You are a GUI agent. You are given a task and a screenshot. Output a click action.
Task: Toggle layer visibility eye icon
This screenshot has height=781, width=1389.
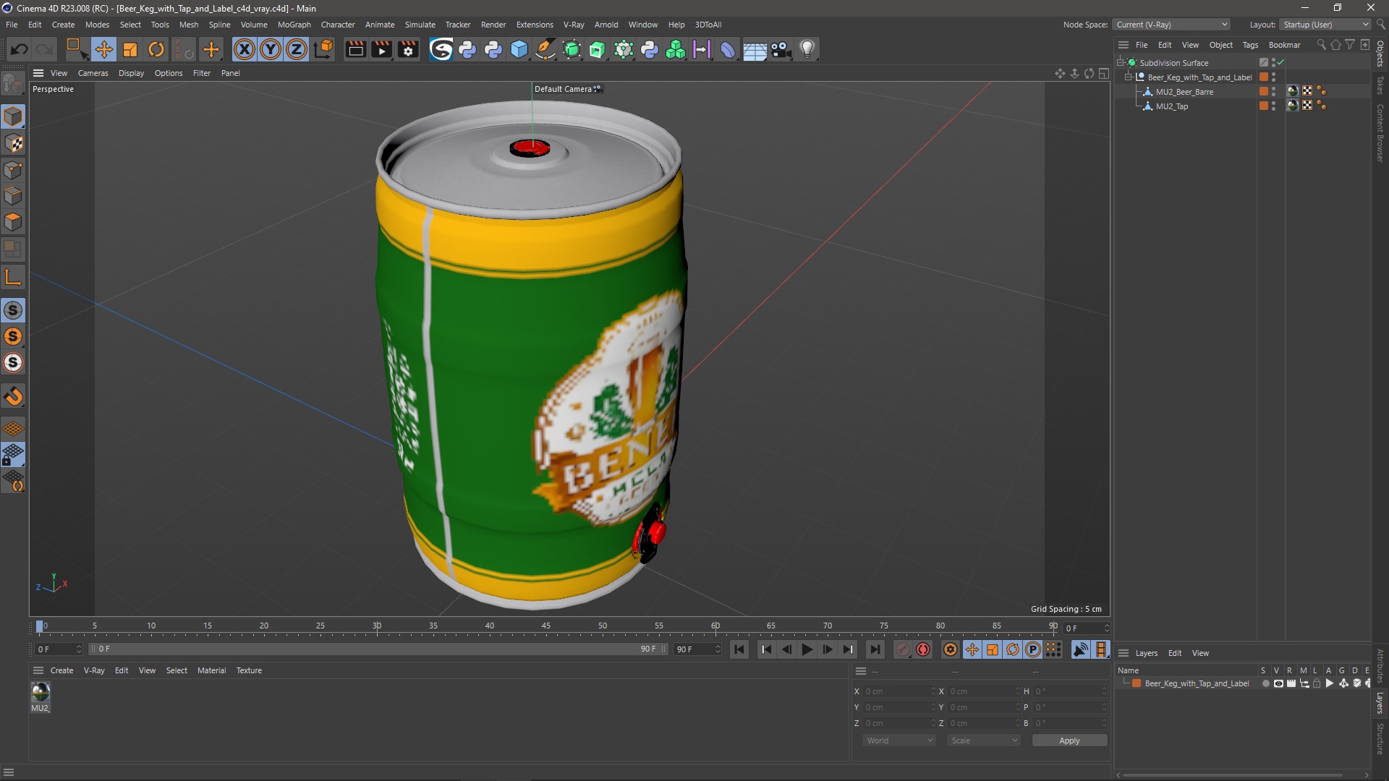tap(1278, 683)
